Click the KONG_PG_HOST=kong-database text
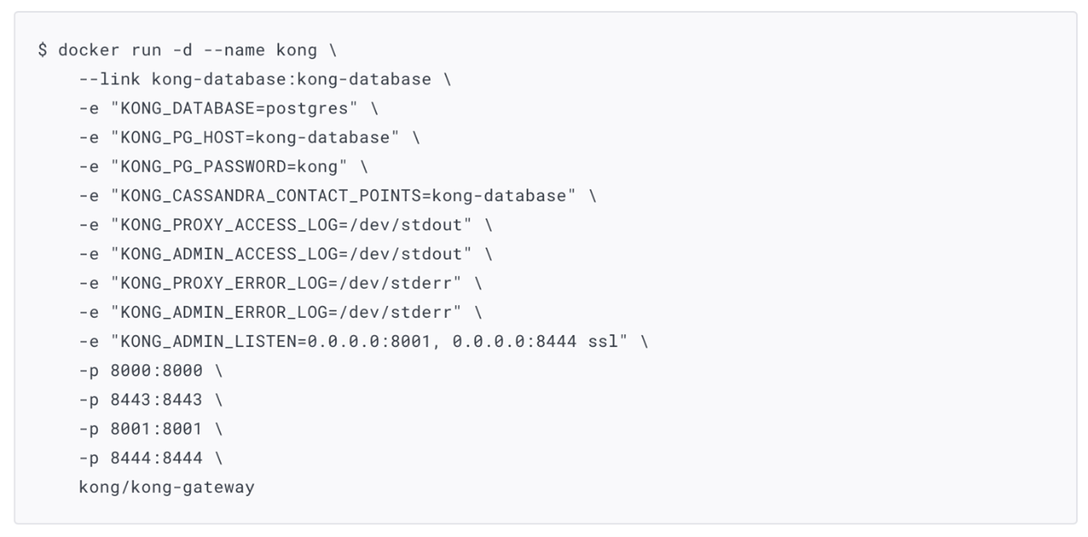Viewport: 1088px width, 537px height. (x=255, y=138)
